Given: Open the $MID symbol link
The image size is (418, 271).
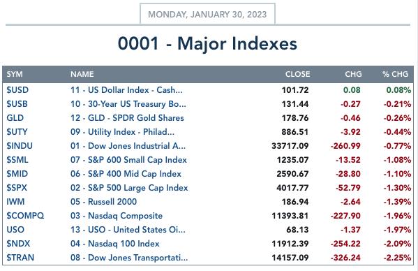Looking at the screenshot, I should coord(17,174).
